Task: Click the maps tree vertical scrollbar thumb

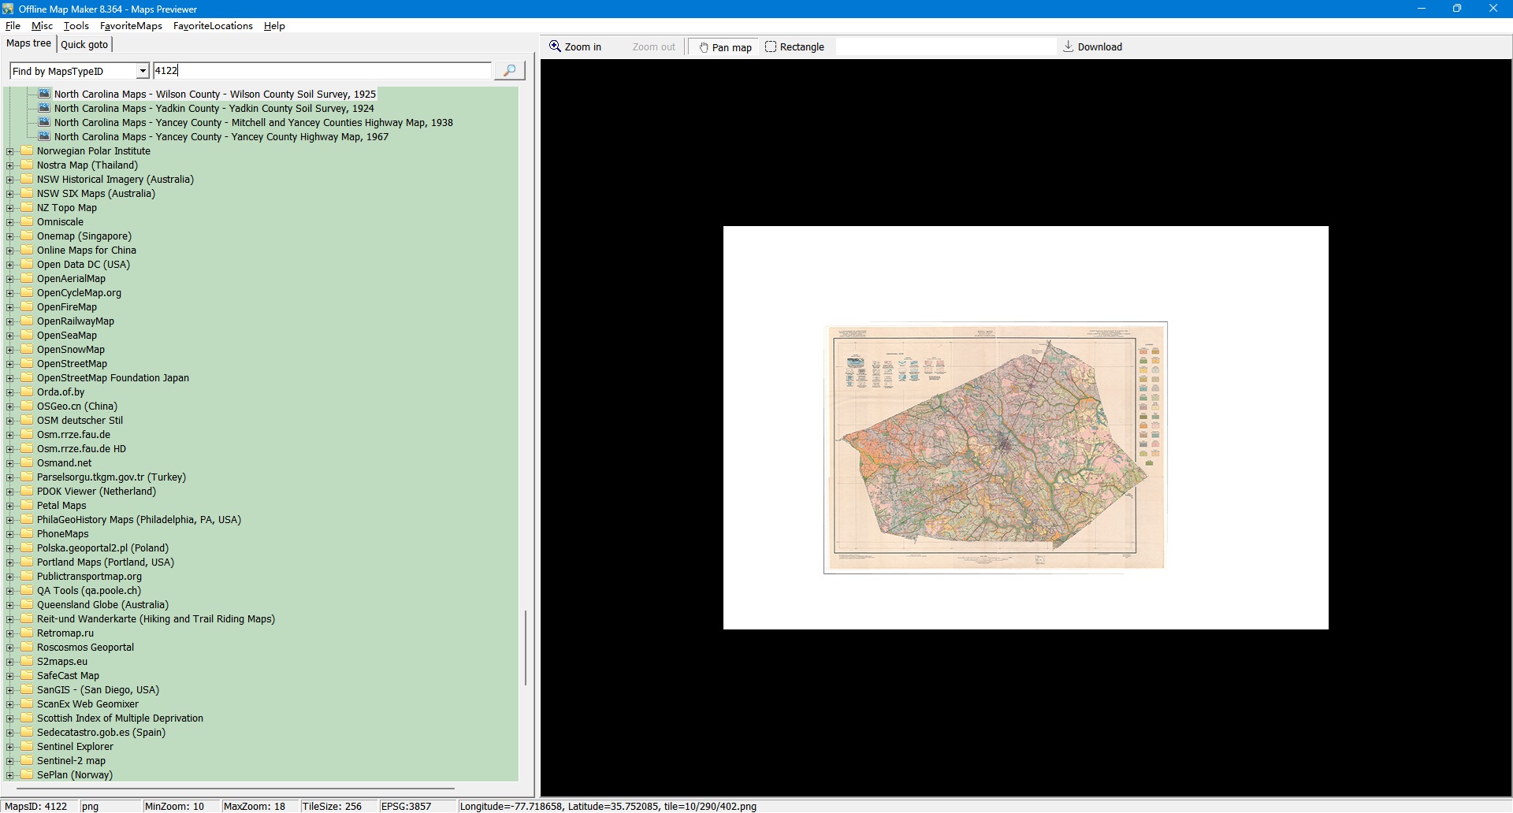Action: pos(525,647)
